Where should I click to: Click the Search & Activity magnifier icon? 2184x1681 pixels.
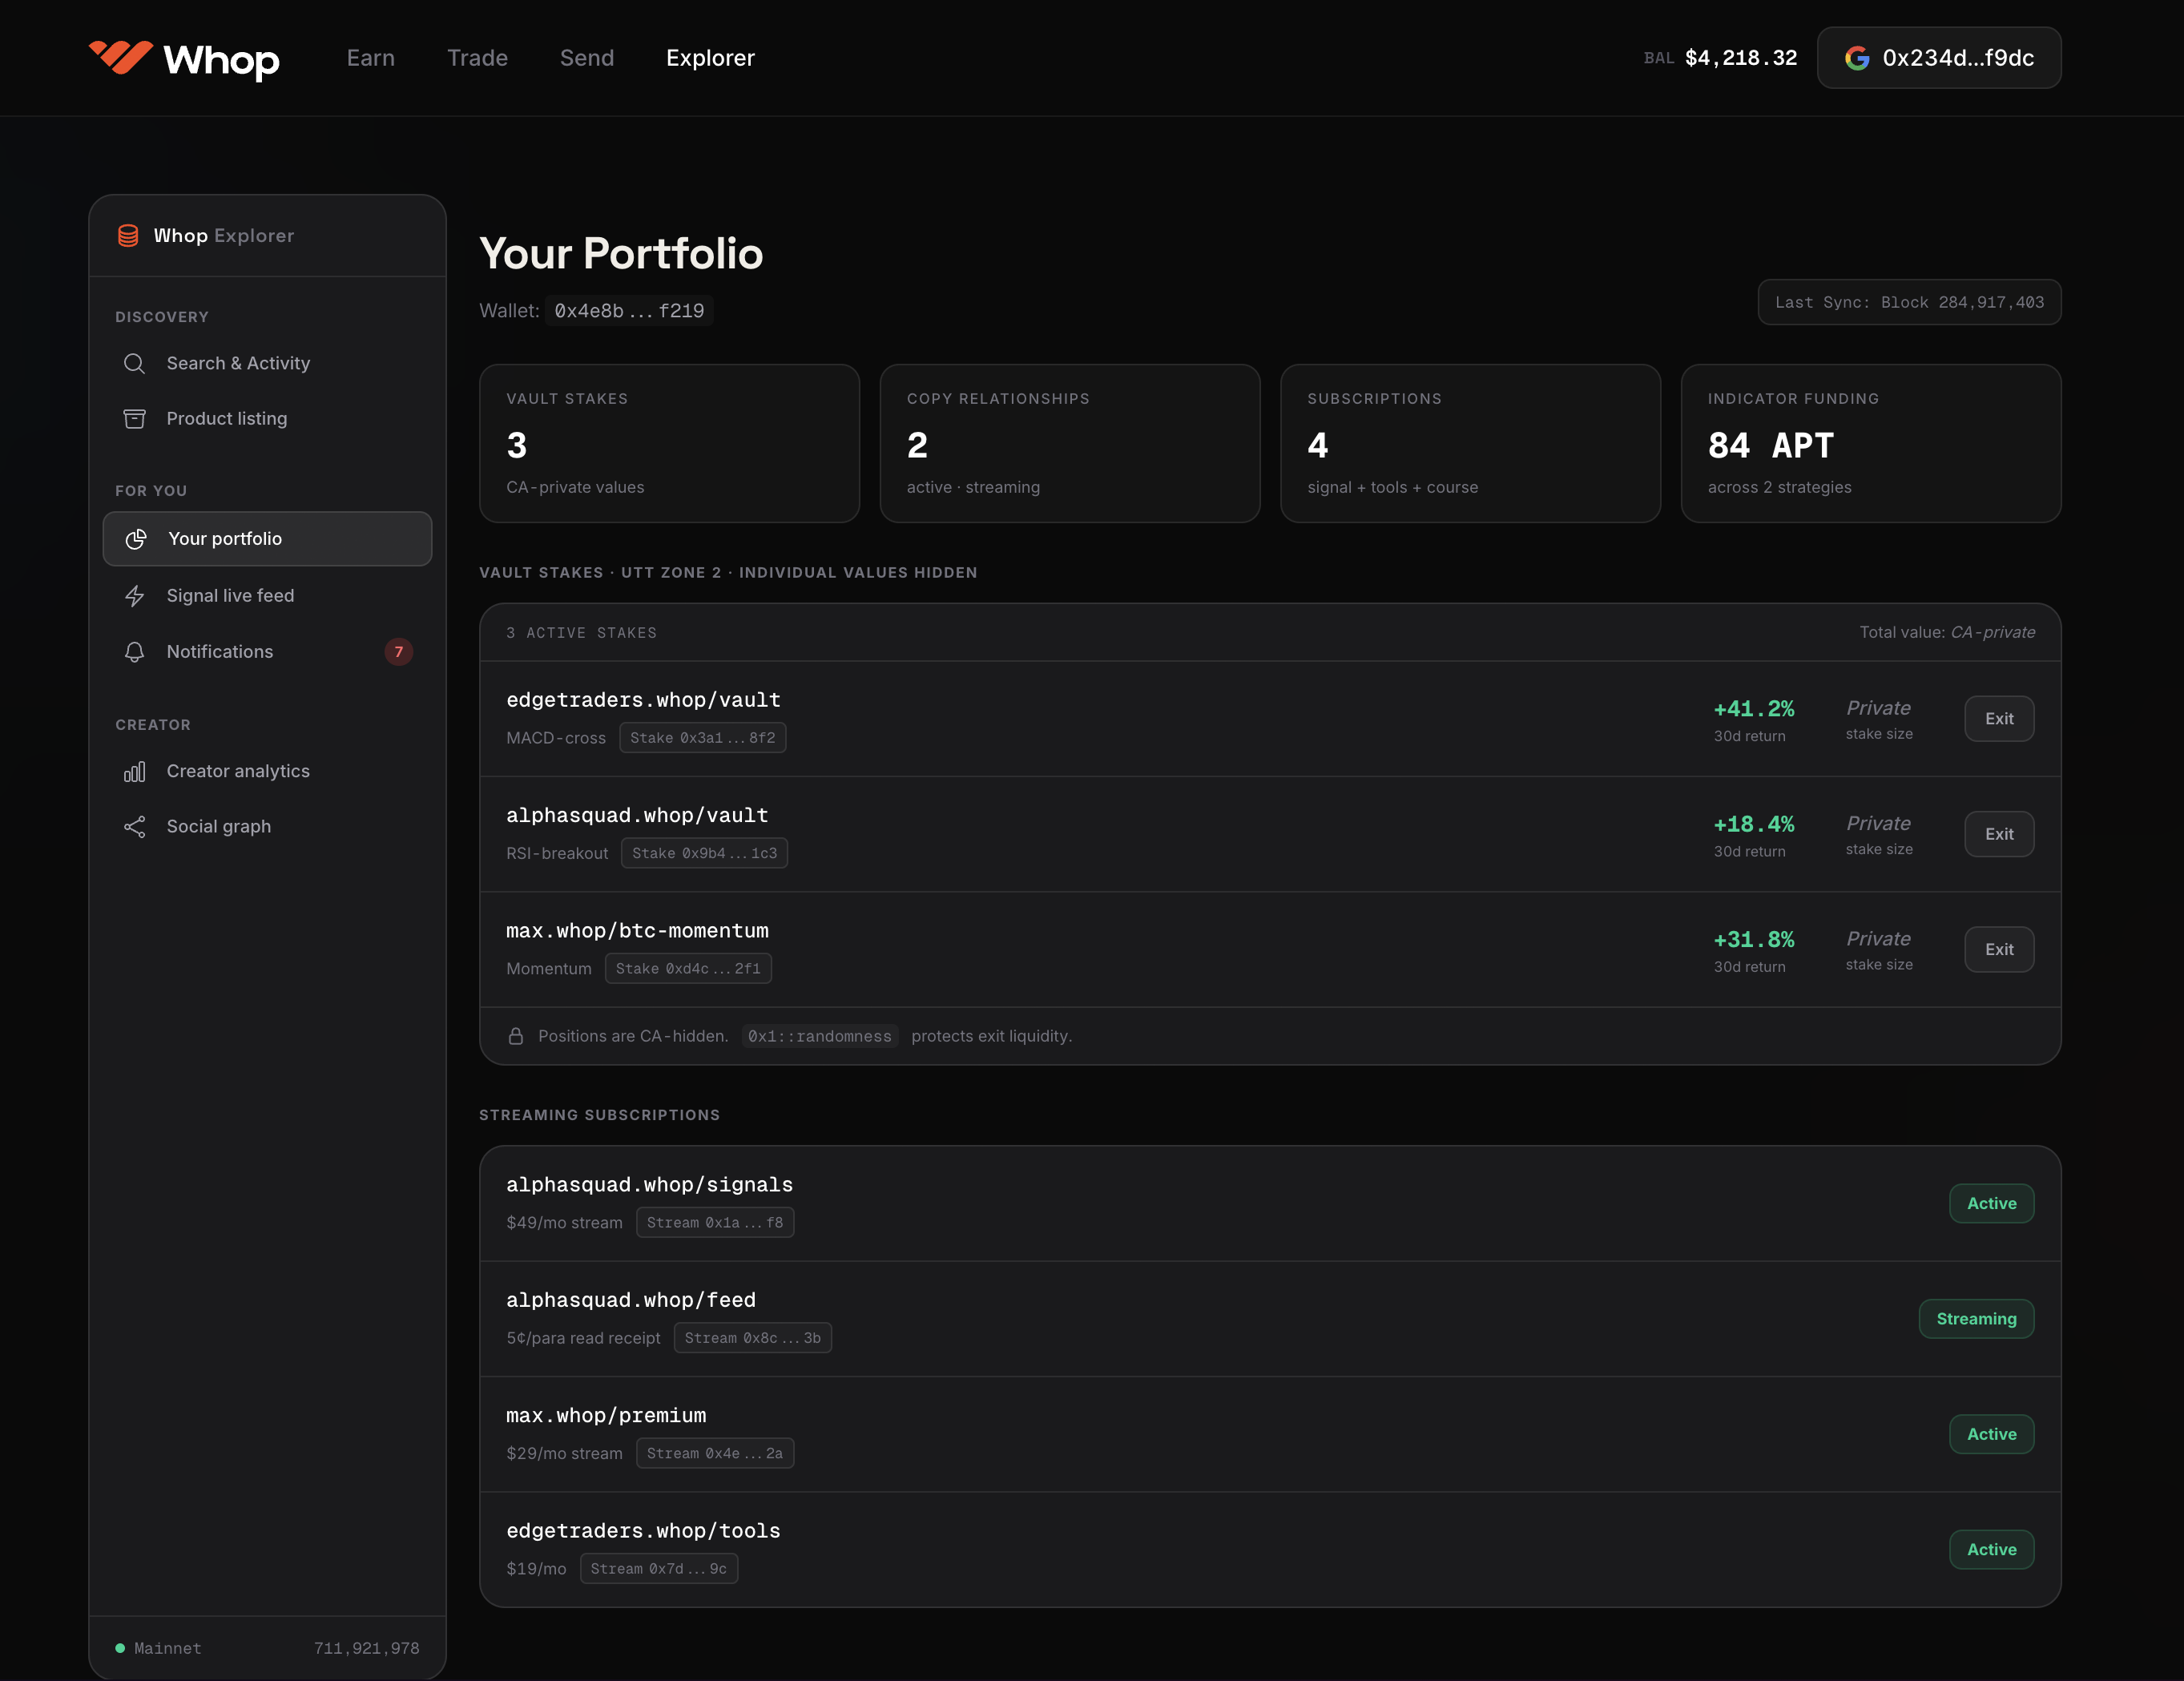click(134, 363)
